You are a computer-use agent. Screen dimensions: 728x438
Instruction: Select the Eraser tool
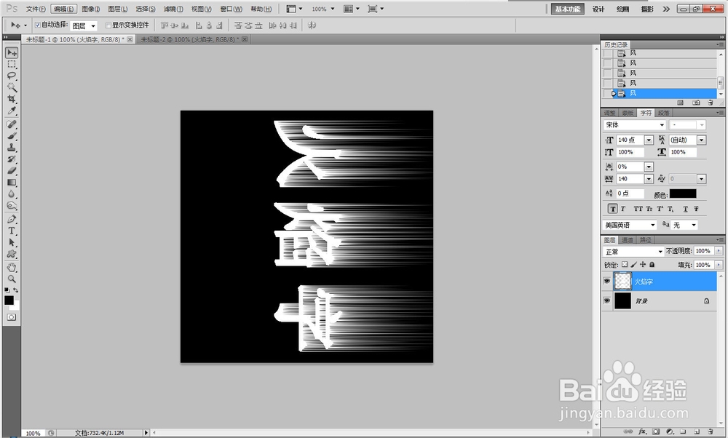coord(12,171)
